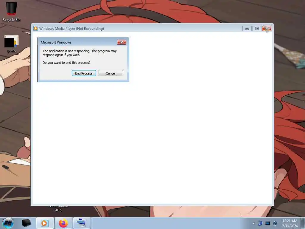The height and width of the screenshot is (229, 305).
Task: Open the clock showing 12:21 AM
Action: point(290,223)
